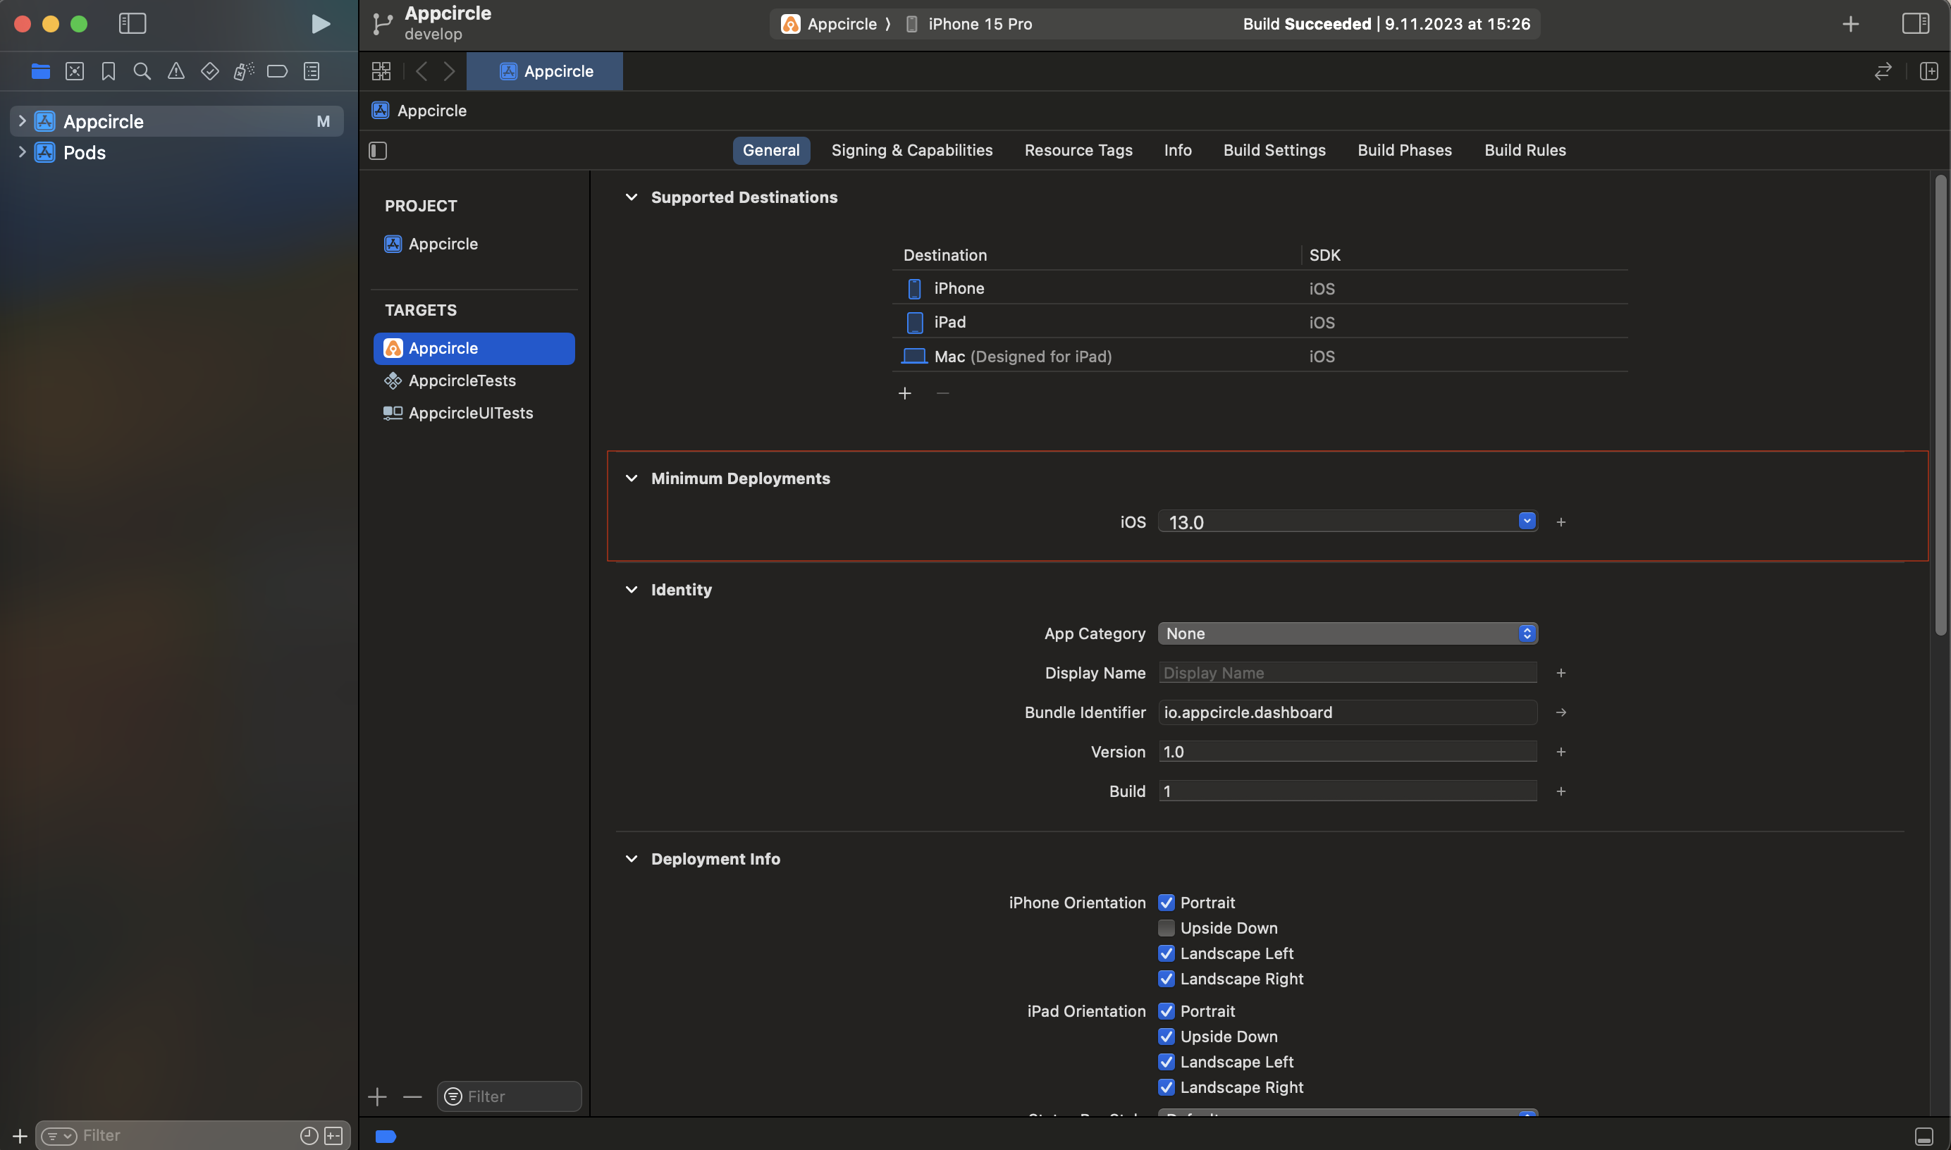The image size is (1951, 1150).
Task: Open the Debug navigator
Action: click(243, 71)
